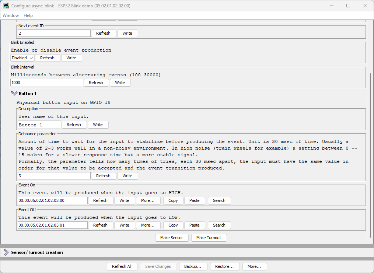
Task: Expand the Sensor/Turnout creation section
Action: (6, 252)
